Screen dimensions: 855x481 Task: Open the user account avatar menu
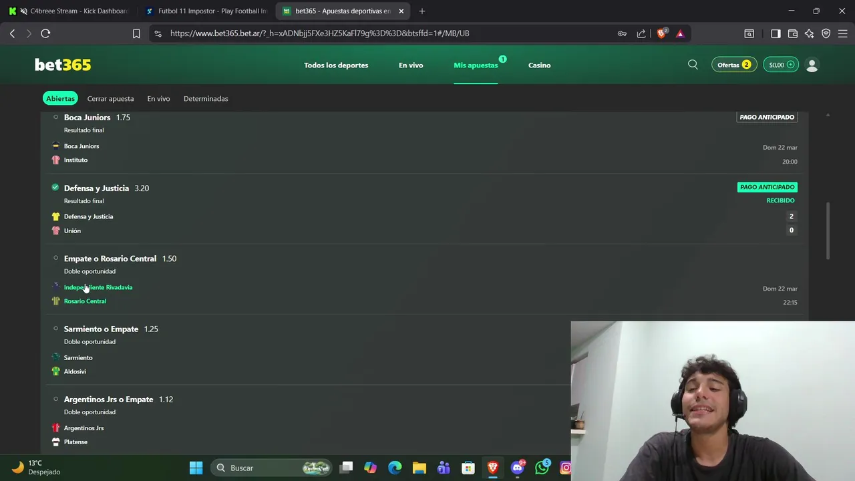812,65
